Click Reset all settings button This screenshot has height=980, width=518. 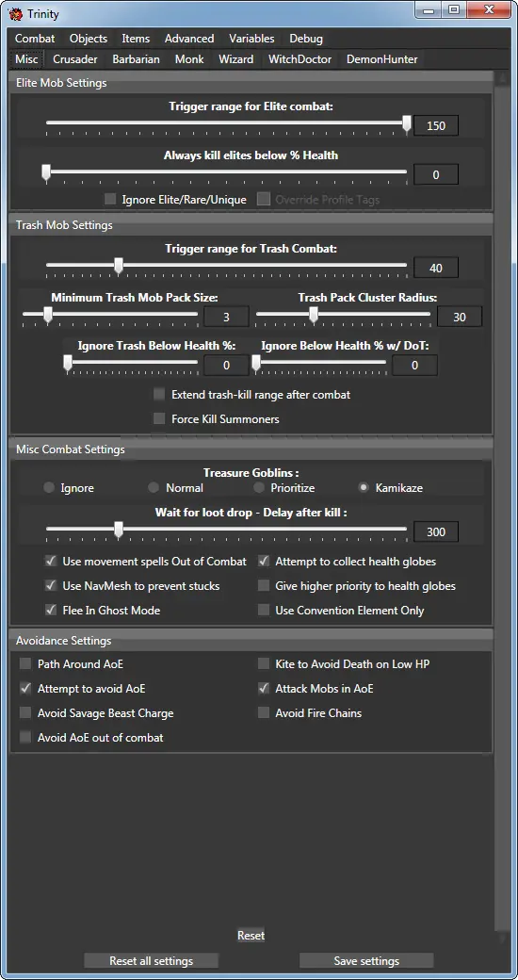coord(152,960)
